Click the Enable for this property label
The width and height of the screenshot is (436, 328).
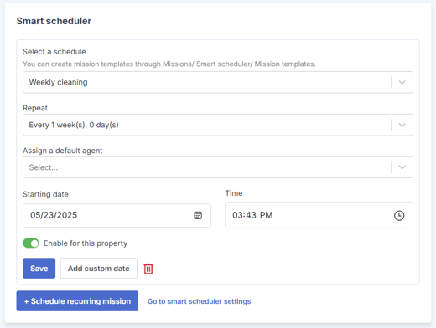[x=86, y=243]
